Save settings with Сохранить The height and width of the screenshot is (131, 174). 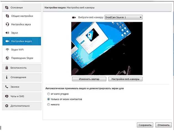[x=145, y=125]
